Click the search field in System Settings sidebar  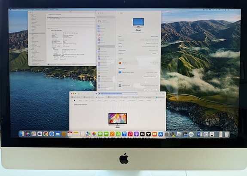(x=106, y=17)
